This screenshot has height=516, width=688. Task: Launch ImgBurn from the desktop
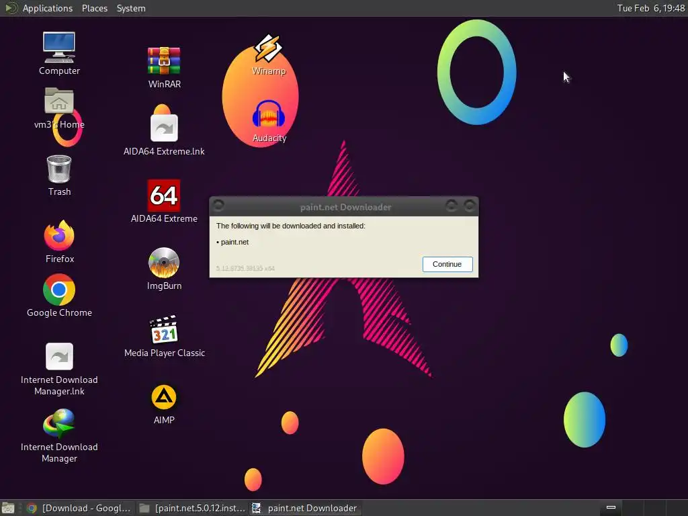tap(164, 263)
